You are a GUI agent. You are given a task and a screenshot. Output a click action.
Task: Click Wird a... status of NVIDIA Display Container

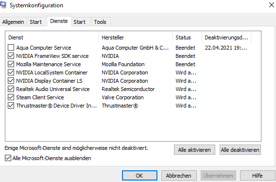pos(186,81)
